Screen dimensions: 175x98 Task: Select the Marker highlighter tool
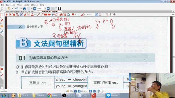coord(25,14)
